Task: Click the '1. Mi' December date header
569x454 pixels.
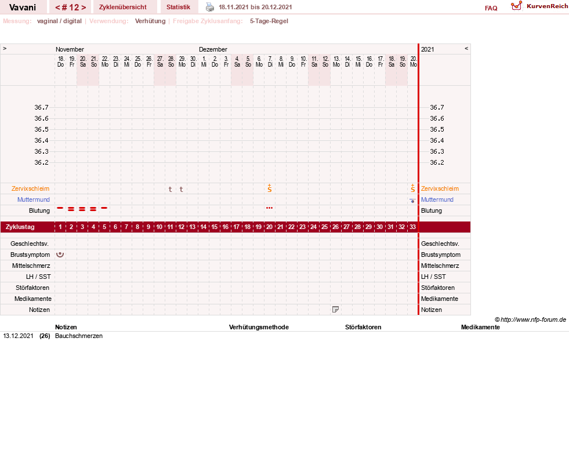Action: (204, 61)
